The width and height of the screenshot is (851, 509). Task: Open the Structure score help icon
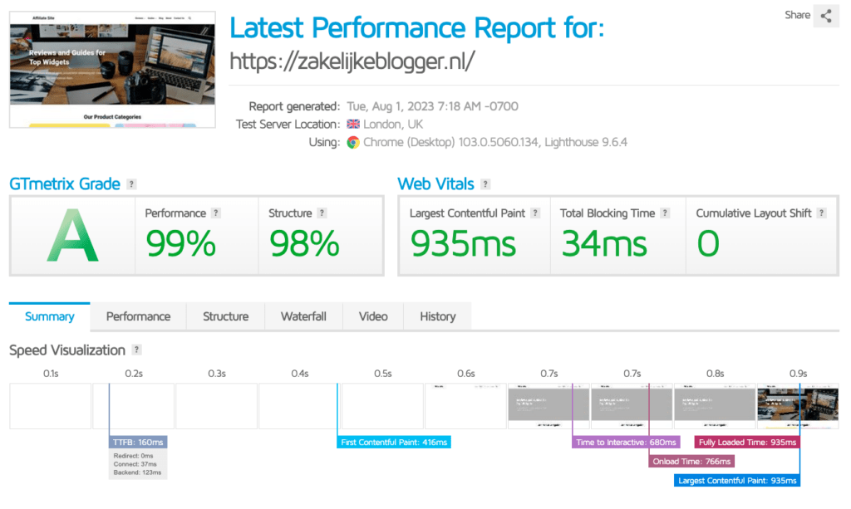click(322, 213)
